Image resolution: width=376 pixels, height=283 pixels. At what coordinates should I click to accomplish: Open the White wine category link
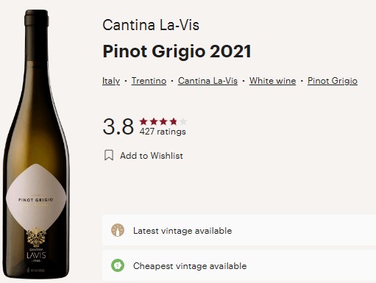point(272,81)
